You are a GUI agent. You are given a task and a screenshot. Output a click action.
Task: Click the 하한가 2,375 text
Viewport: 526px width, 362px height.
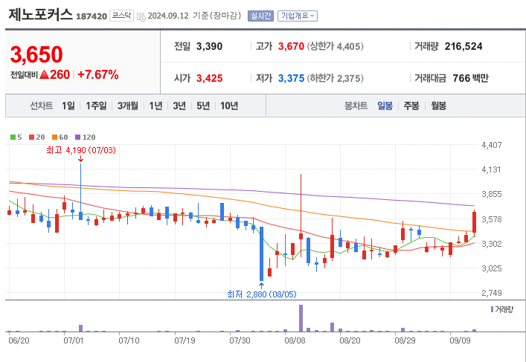[335, 79]
